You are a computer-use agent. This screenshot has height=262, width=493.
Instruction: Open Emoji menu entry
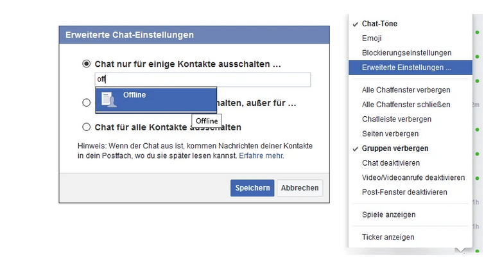(x=410, y=39)
